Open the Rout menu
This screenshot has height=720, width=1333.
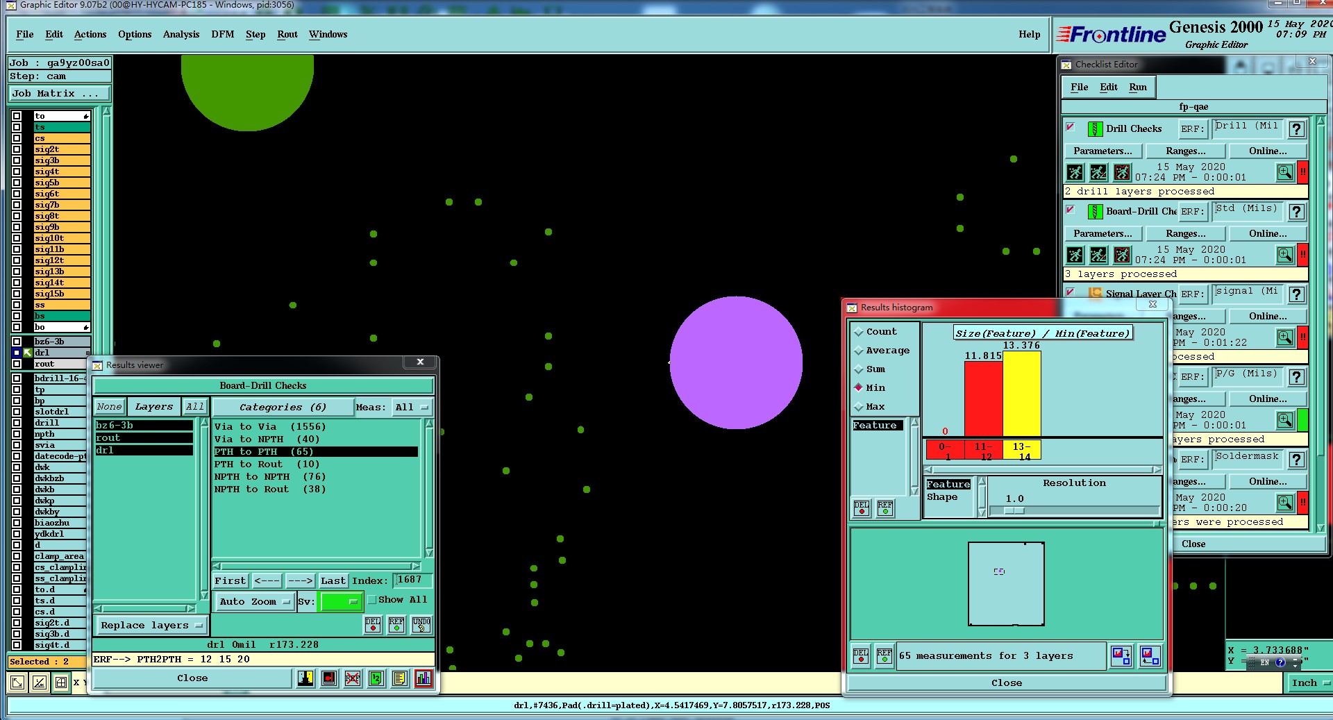click(x=287, y=34)
